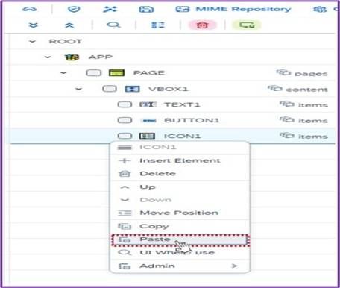340x288 pixels.
Task: Select the BUTTON1 tree item
Action: tap(192, 120)
